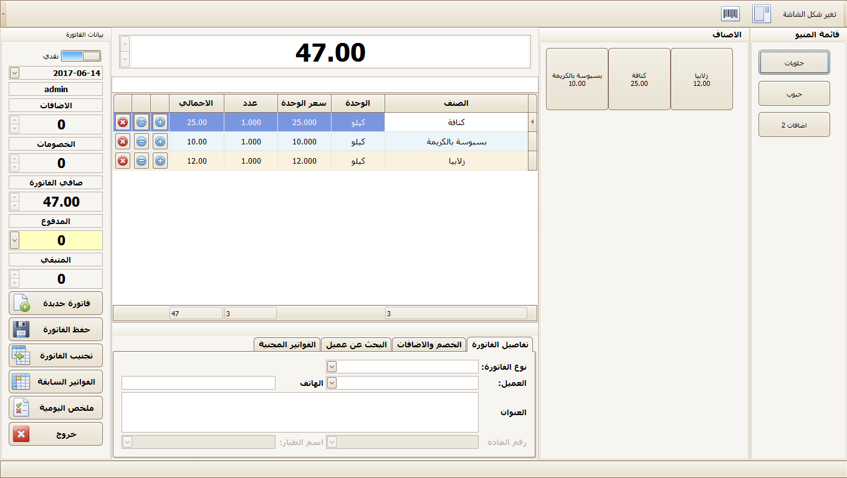Viewport: 847px width, 478px height.
Task: Expand the نوع الفاتورة combo box
Action: tap(332, 366)
